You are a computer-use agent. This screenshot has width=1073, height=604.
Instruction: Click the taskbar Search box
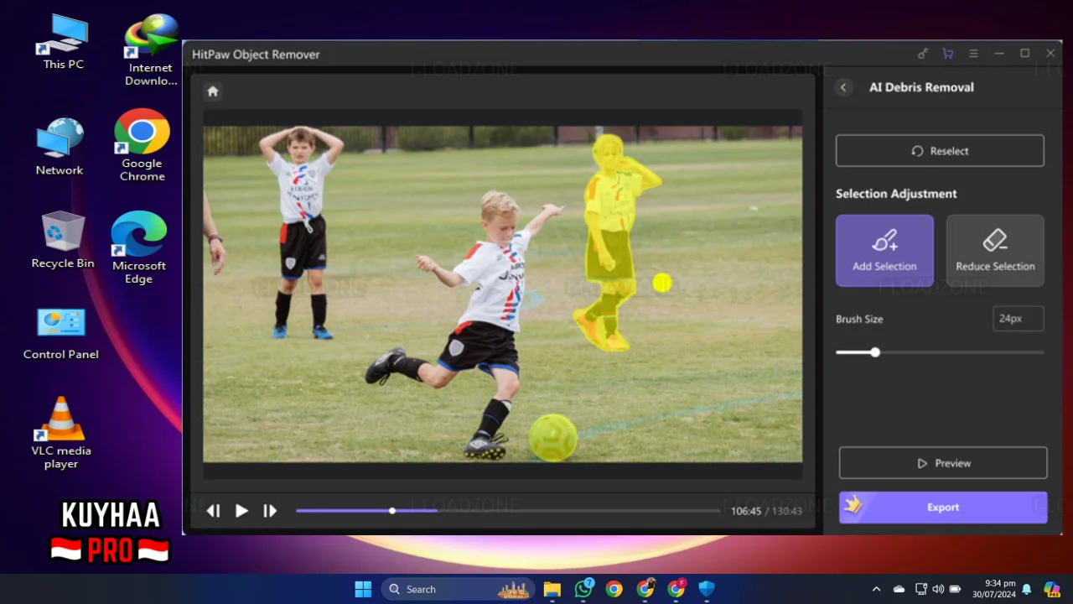pyautogui.click(x=459, y=589)
